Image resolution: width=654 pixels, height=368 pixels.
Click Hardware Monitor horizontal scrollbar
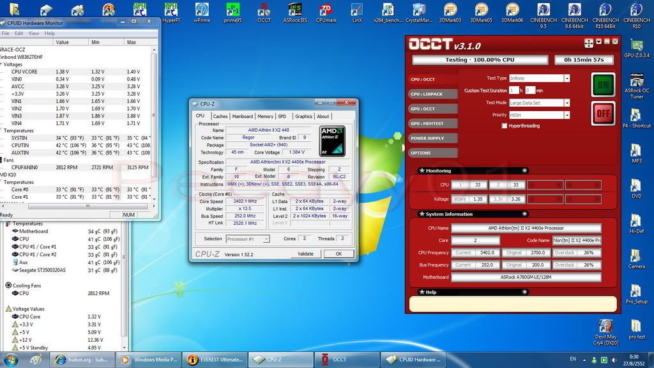87,206
